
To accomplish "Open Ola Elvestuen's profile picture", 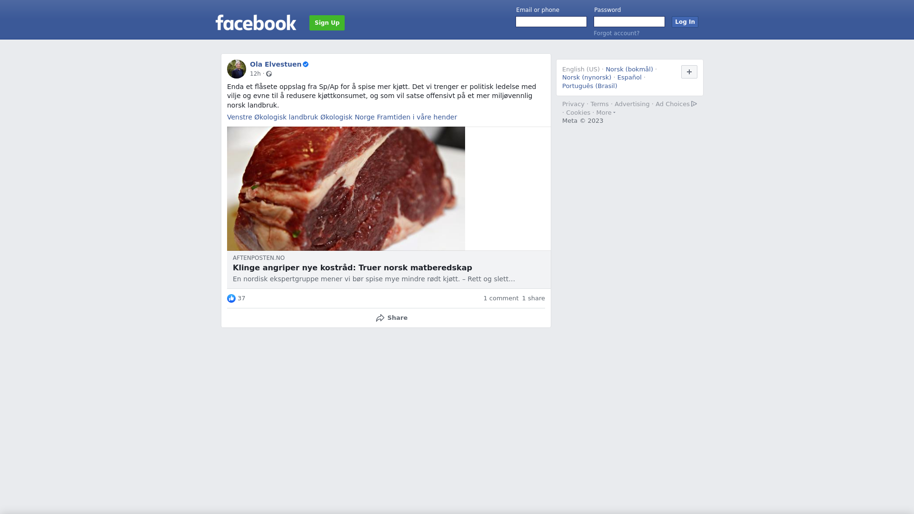I will point(237,69).
